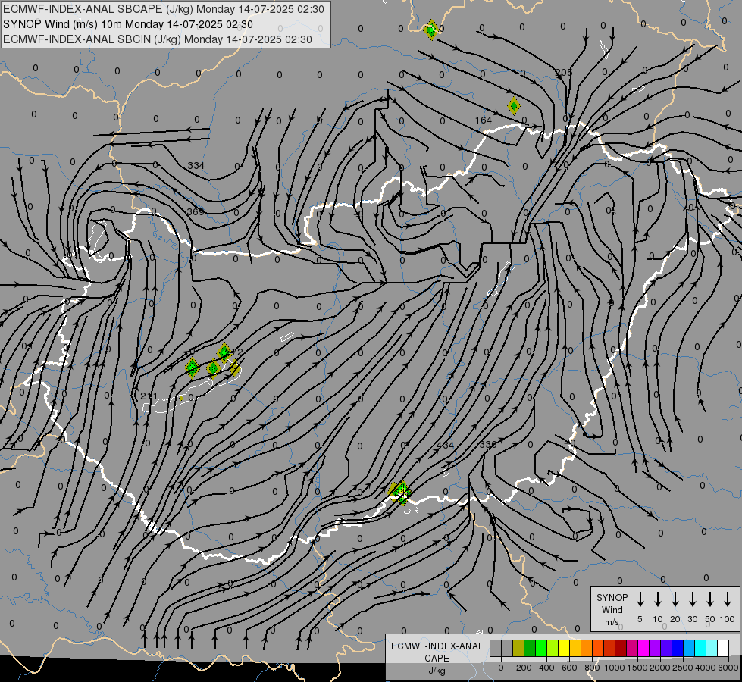Image resolution: width=742 pixels, height=682 pixels.
Task: Click the 434 CAPE value on map
Action: [x=445, y=445]
